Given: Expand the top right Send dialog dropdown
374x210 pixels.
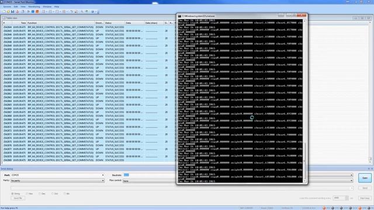Looking at the screenshot, I should pos(352,175).
